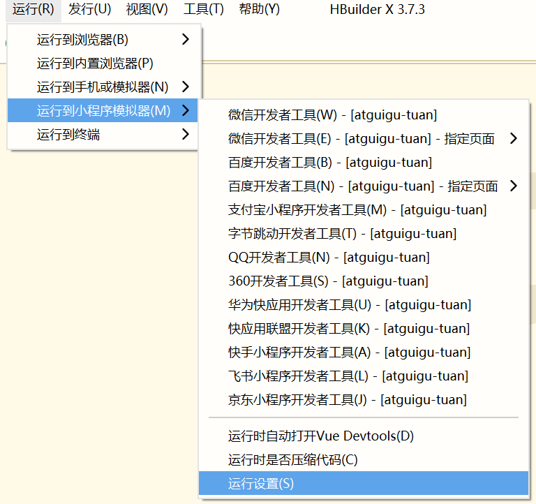This screenshot has width=536, height=504.
Task: Launch QQ开发者工具(N) for atguigu-tuan
Action: (329, 258)
